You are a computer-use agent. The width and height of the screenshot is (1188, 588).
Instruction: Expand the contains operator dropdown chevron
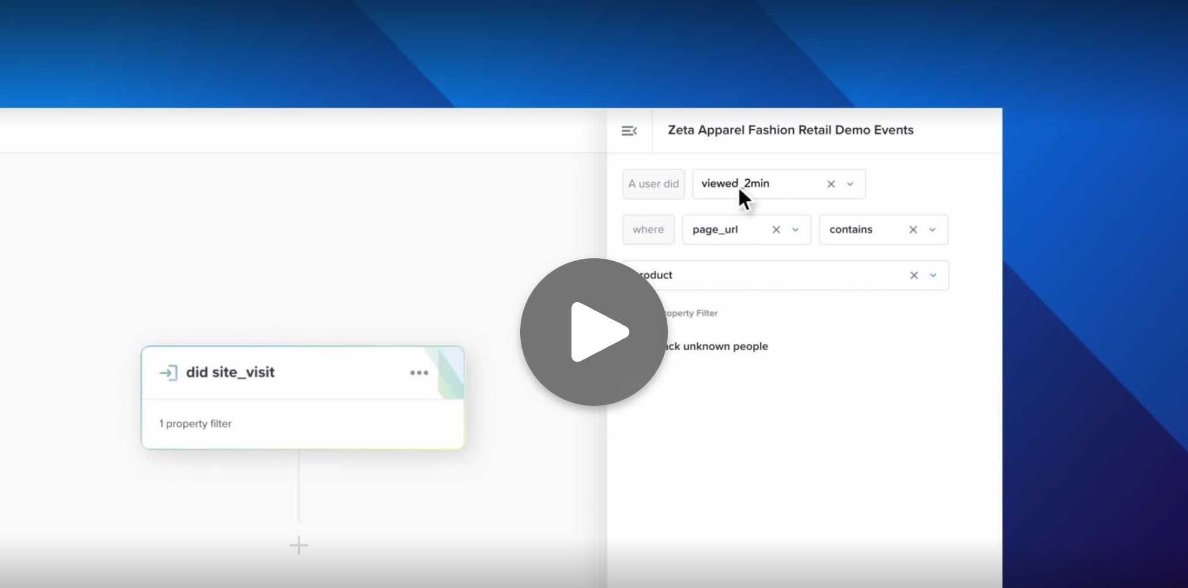coord(933,230)
